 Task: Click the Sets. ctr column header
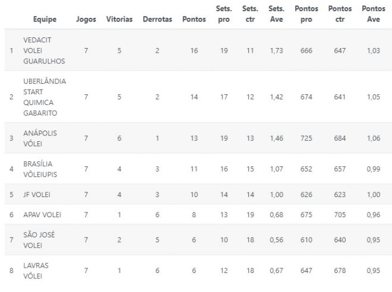tap(250, 14)
